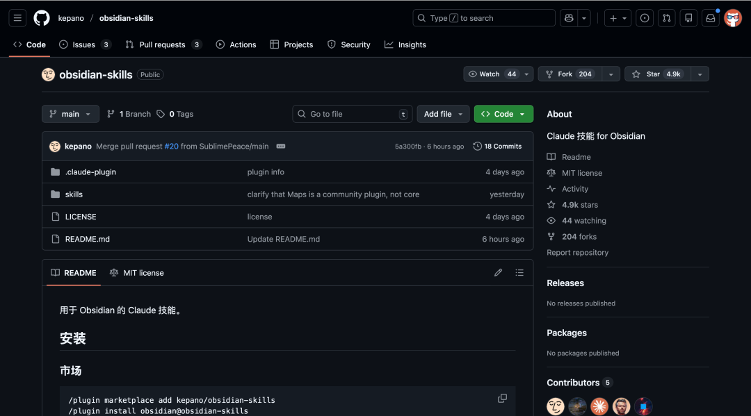Screen dimensions: 751x416
Task: Open the README outline list icon
Action: pos(519,272)
